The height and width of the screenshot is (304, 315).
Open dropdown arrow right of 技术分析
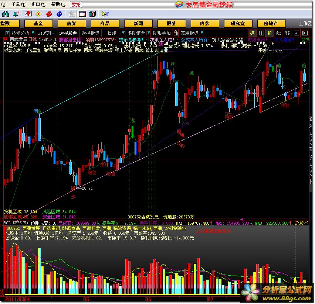(x=33, y=33)
